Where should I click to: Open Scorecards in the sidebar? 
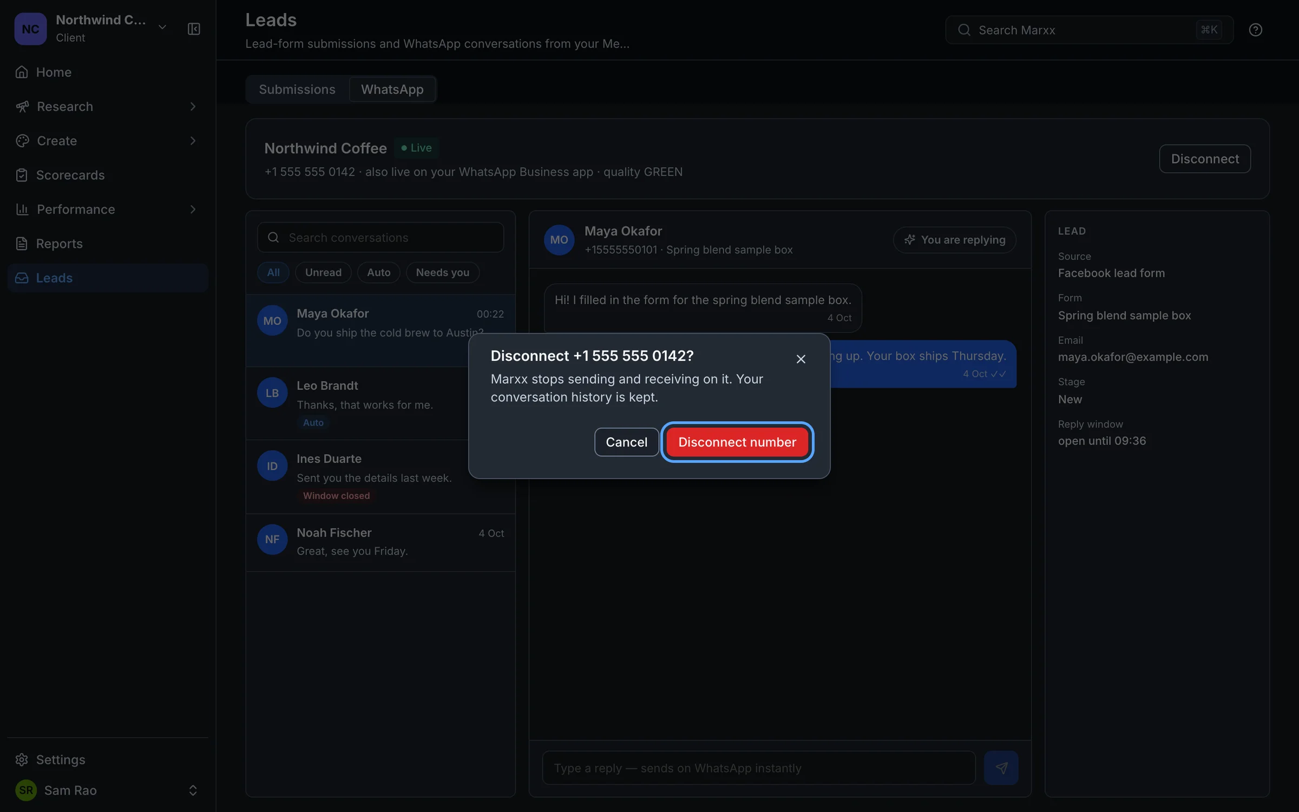(x=108, y=175)
